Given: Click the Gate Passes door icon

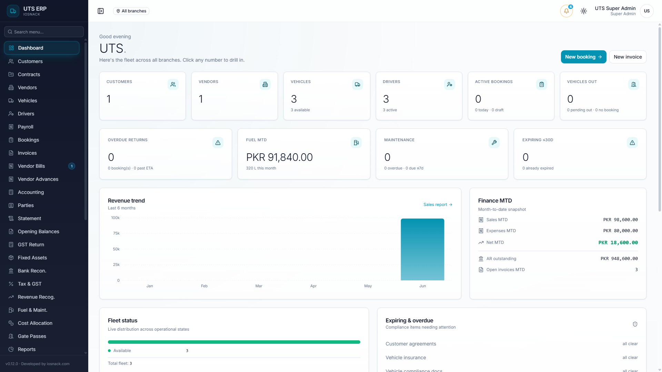Looking at the screenshot, I should pyautogui.click(x=11, y=336).
